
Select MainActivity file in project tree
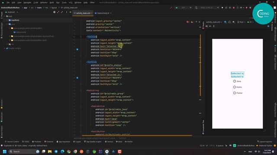(20, 32)
